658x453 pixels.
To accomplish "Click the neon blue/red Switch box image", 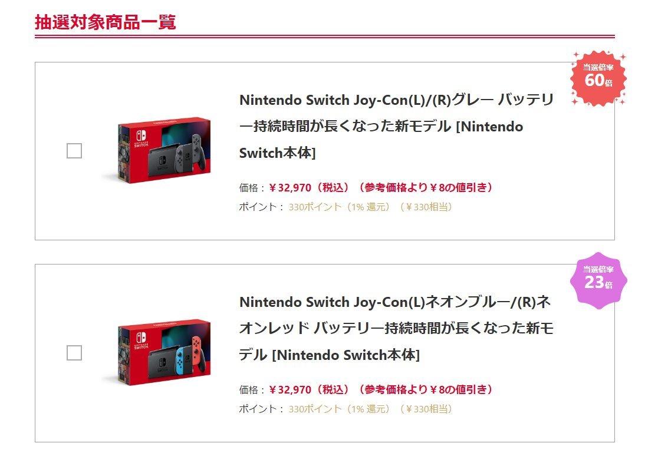I will point(156,352).
